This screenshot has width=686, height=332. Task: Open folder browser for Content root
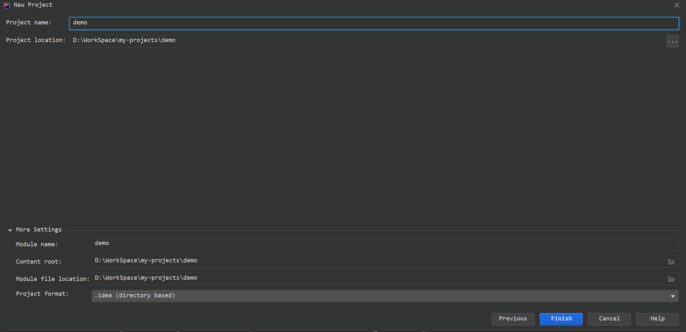pos(671,262)
